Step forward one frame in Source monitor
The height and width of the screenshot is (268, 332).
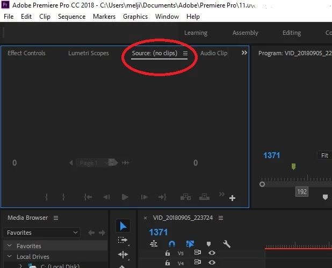144,197
